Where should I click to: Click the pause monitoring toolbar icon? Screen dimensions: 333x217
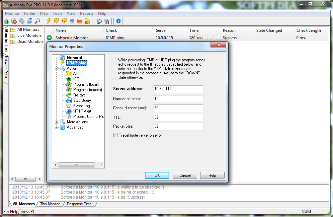tap(72, 21)
